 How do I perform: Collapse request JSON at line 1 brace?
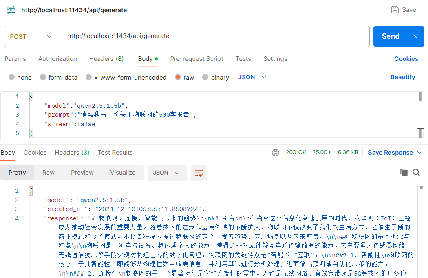tap(31, 96)
